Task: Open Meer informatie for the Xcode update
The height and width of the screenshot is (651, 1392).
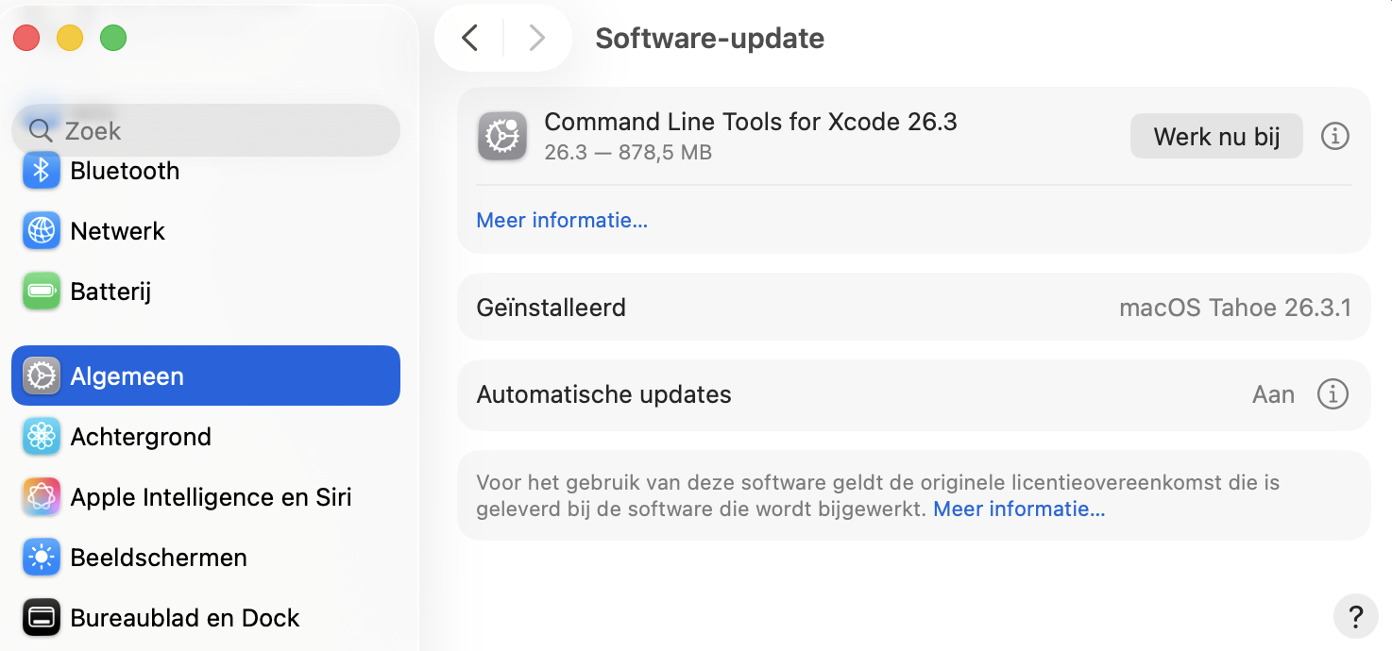Action: (x=562, y=220)
